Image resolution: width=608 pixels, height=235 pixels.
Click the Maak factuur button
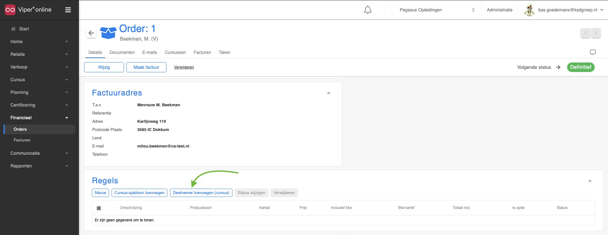146,67
